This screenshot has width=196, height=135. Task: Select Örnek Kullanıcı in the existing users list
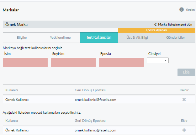17,130
